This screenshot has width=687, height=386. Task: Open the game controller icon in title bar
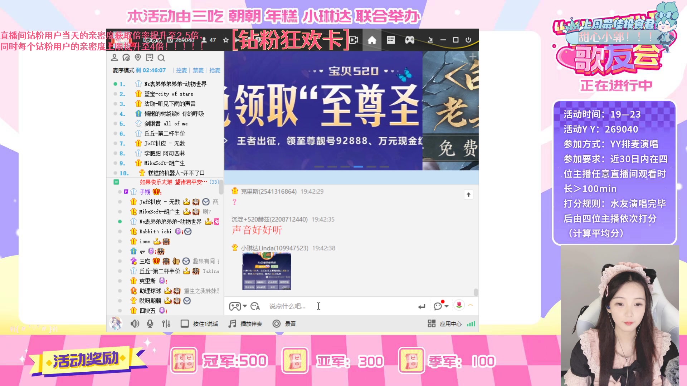coord(410,40)
